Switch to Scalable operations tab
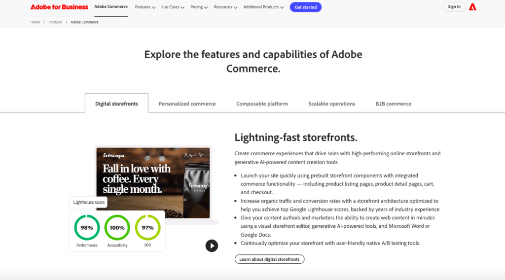The image size is (505, 280). tap(331, 104)
